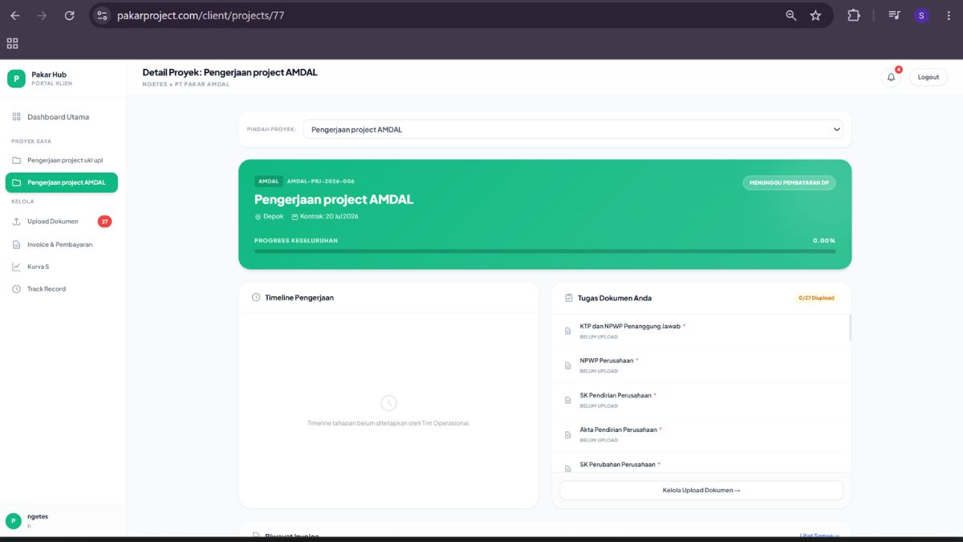Click the Kurva S chart icon
Screen dimensions: 963x542
(x=16, y=267)
